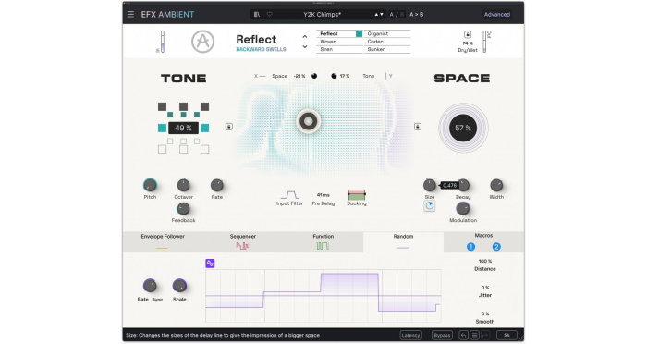This screenshot has height=344, width=647.
Task: Click the 0 % Smooth value
Action: pos(485,313)
